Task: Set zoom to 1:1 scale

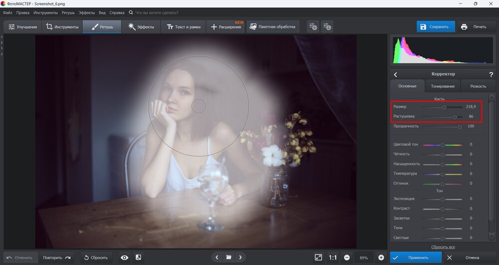Action: click(x=333, y=258)
